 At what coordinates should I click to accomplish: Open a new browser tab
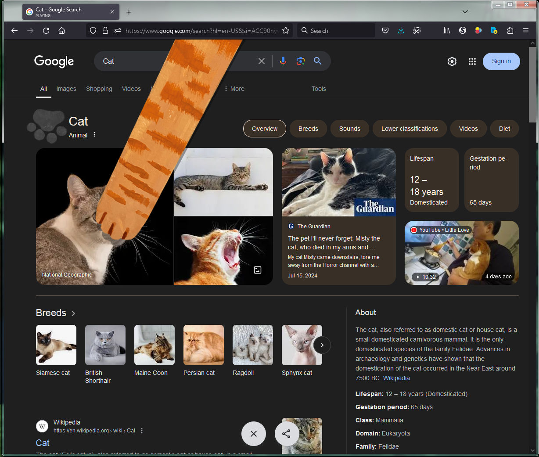pos(129,12)
